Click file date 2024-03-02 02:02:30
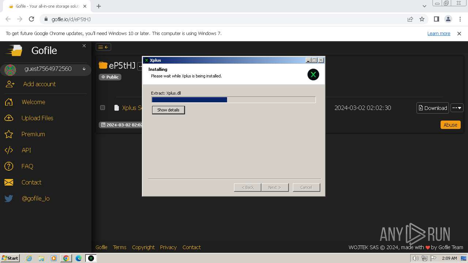 point(363,108)
